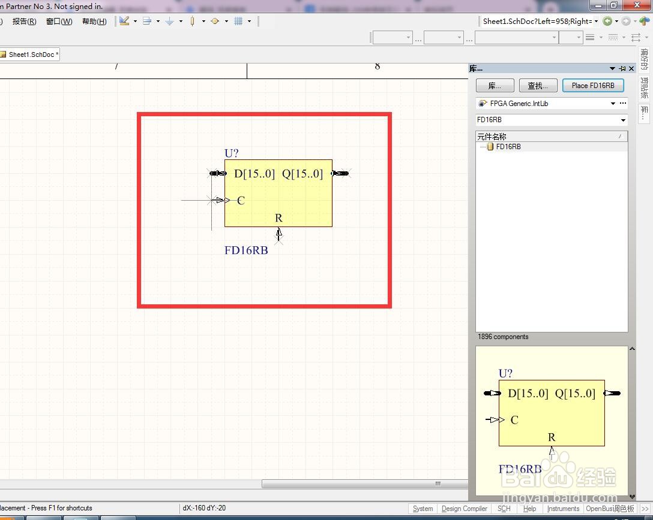This screenshot has width=653, height=520.
Task: Open the 帮助(H) menu
Action: point(94,21)
